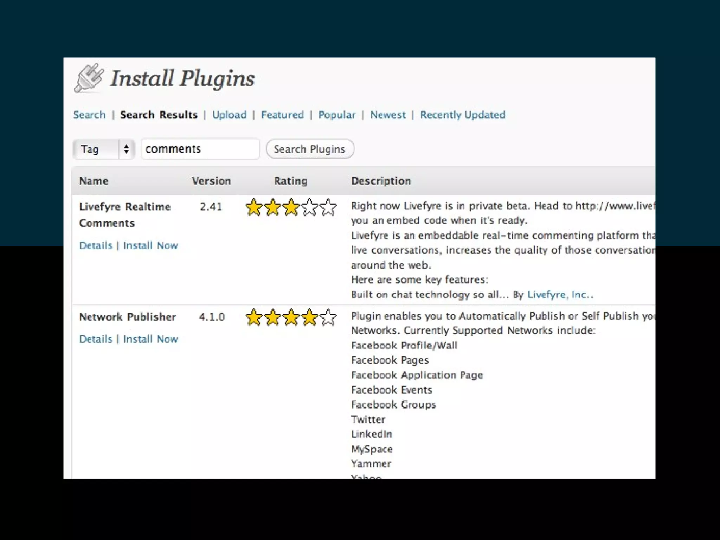Click Livefyre's first rating star
The width and height of the screenshot is (720, 540).
pos(253,207)
